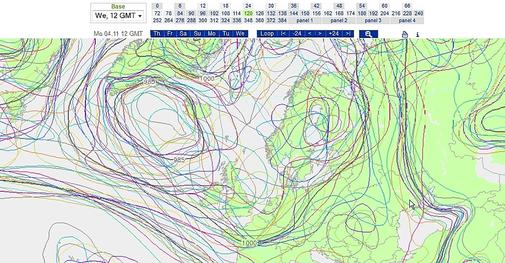The height and width of the screenshot is (263, 505).
Task: Select forecast hour 300
Action: coord(203,20)
